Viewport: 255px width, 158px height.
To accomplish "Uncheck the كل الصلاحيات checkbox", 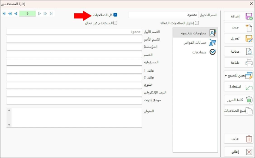I will (115, 15).
